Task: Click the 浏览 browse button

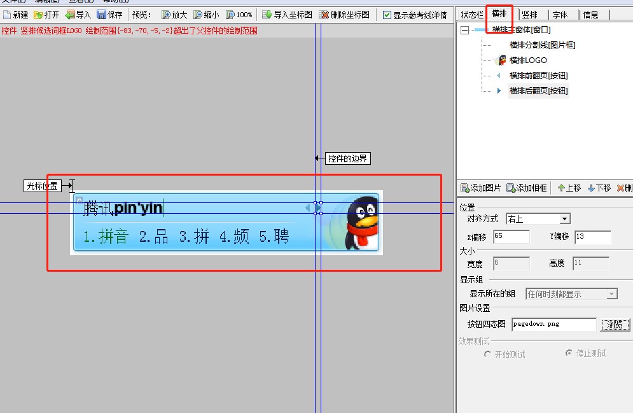Action: click(x=615, y=325)
